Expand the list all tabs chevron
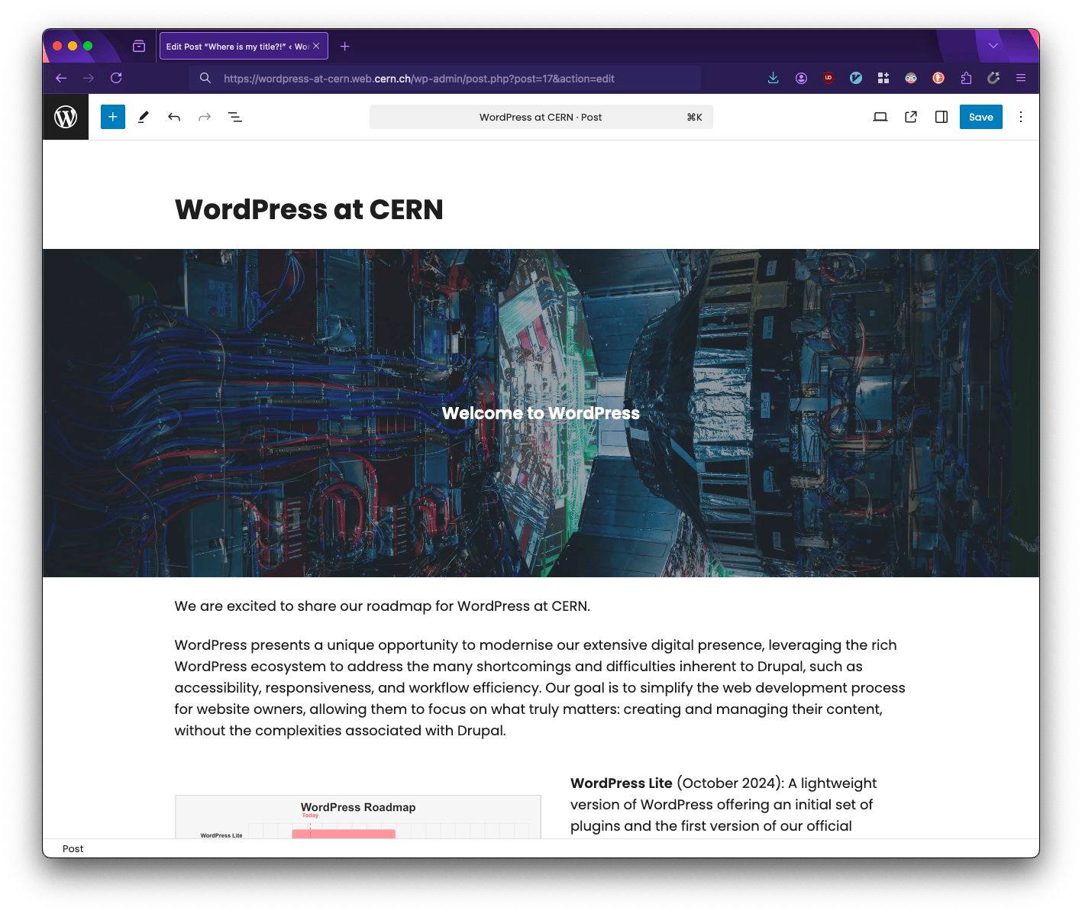The image size is (1082, 914). coord(993,46)
